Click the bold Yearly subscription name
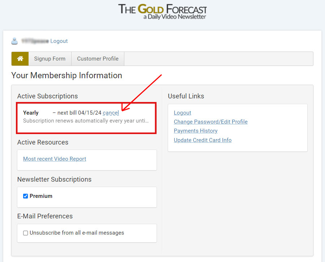Screen dimensions: 325x262 pyautogui.click(x=31, y=113)
